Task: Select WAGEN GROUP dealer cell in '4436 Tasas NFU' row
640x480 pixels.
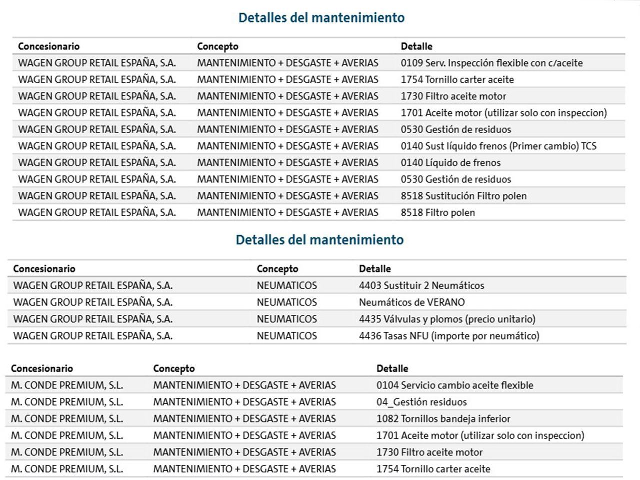Action: 93,336
